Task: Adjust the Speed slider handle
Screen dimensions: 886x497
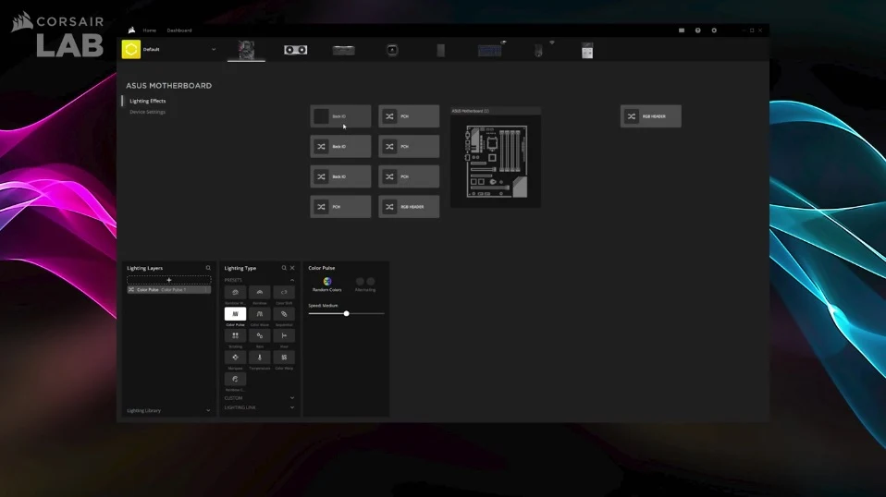Action: pos(347,314)
